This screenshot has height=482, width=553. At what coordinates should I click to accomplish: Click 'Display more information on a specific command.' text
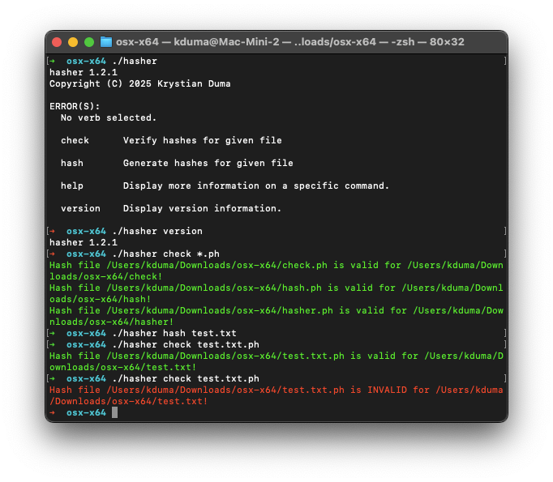(256, 186)
